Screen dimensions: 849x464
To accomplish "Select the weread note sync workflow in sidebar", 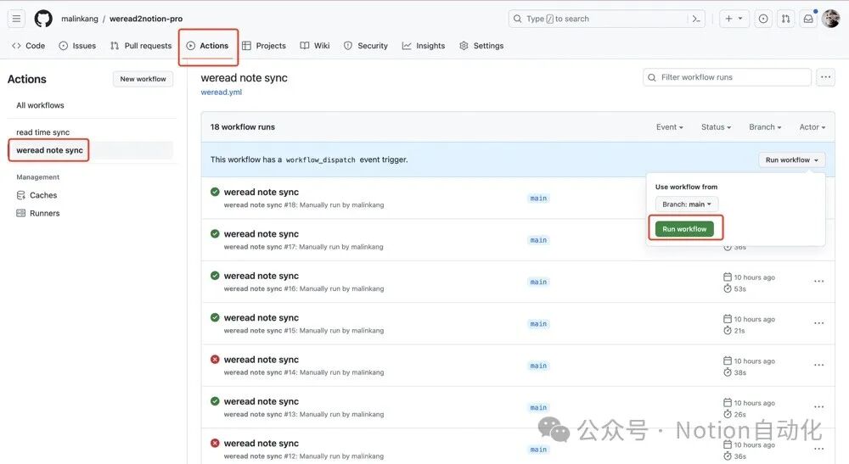I will pyautogui.click(x=49, y=150).
